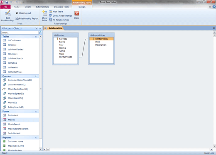Select the Rating field in tblMovies

pyautogui.click(x=62, y=48)
